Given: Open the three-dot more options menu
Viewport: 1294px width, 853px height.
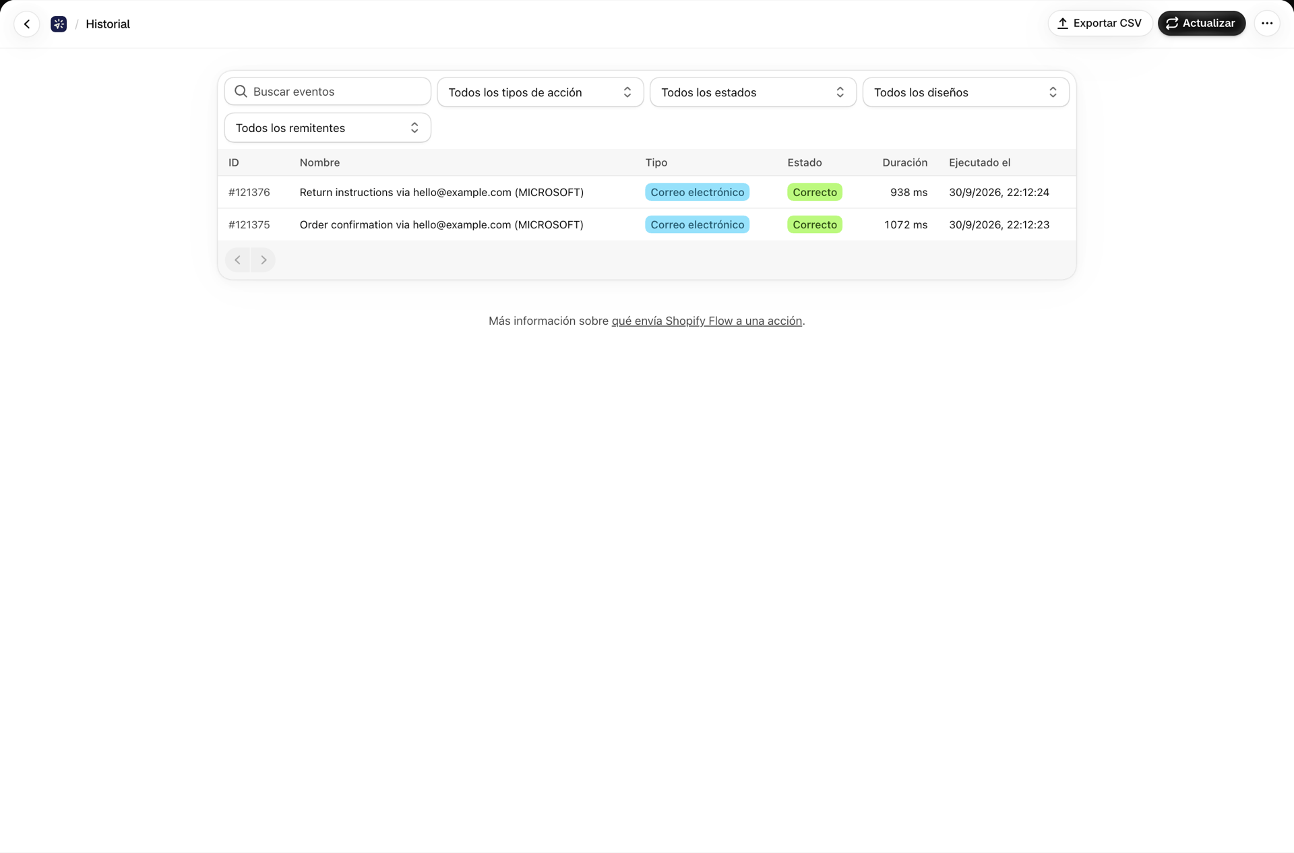Looking at the screenshot, I should [x=1267, y=24].
